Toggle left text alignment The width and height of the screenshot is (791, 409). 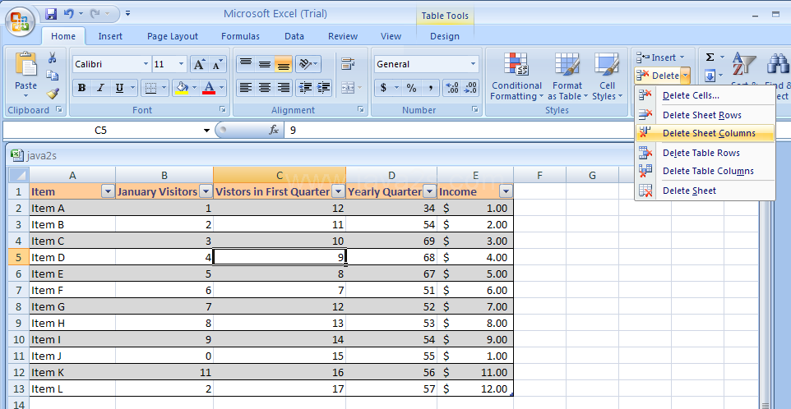pos(246,88)
